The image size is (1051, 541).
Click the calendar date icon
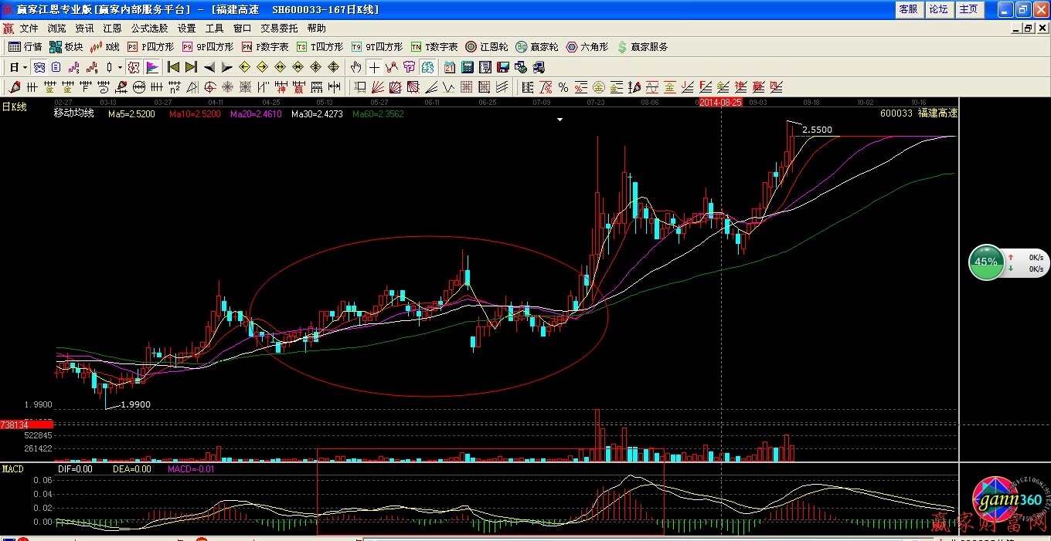coord(449,67)
